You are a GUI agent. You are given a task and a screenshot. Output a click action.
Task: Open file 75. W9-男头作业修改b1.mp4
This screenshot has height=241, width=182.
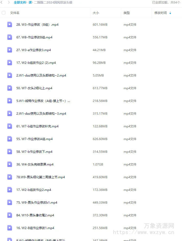tap(37, 203)
